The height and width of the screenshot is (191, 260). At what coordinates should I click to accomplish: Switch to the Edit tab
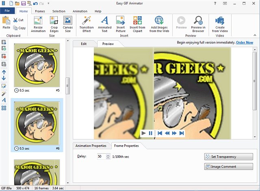tap(84, 44)
